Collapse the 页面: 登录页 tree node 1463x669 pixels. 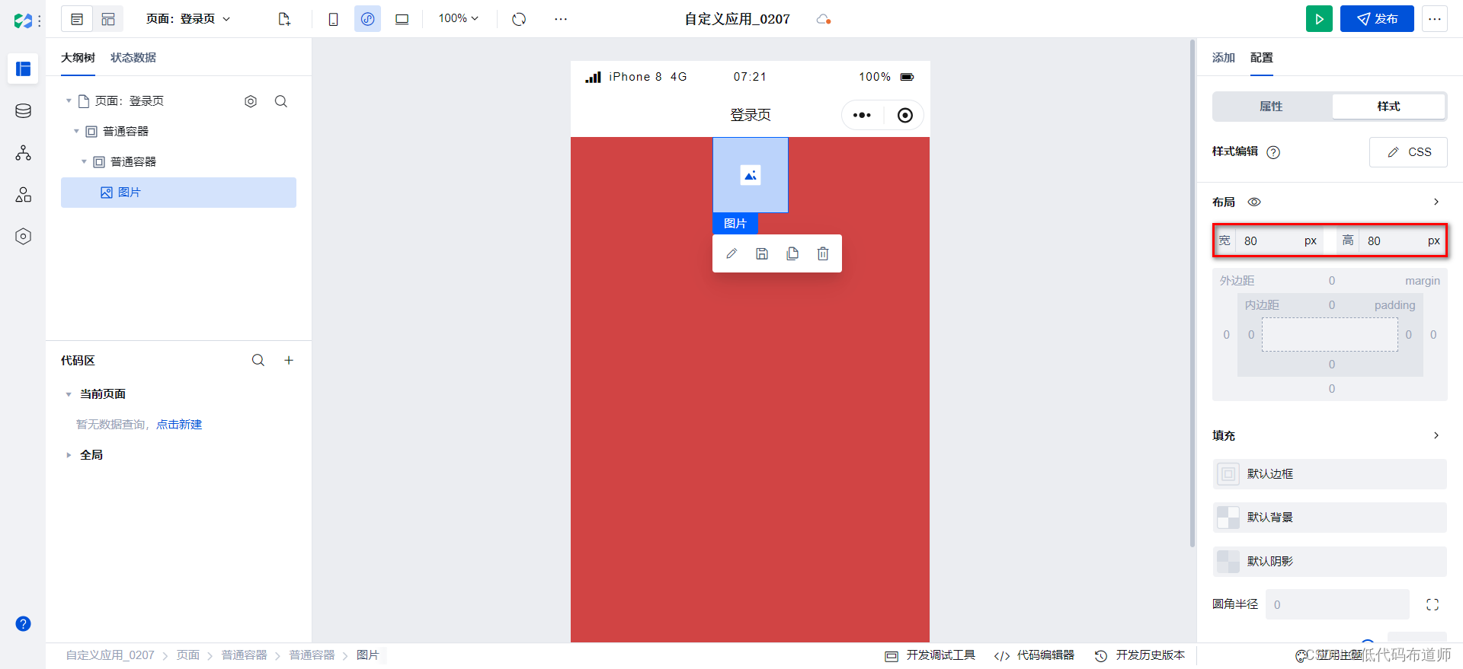[x=69, y=101]
